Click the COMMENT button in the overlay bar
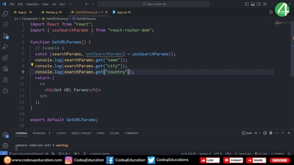Image resolution: width=294 pixels, height=165 pixels. coord(233,160)
